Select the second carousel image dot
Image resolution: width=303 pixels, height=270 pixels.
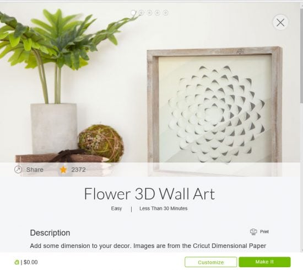click(141, 13)
